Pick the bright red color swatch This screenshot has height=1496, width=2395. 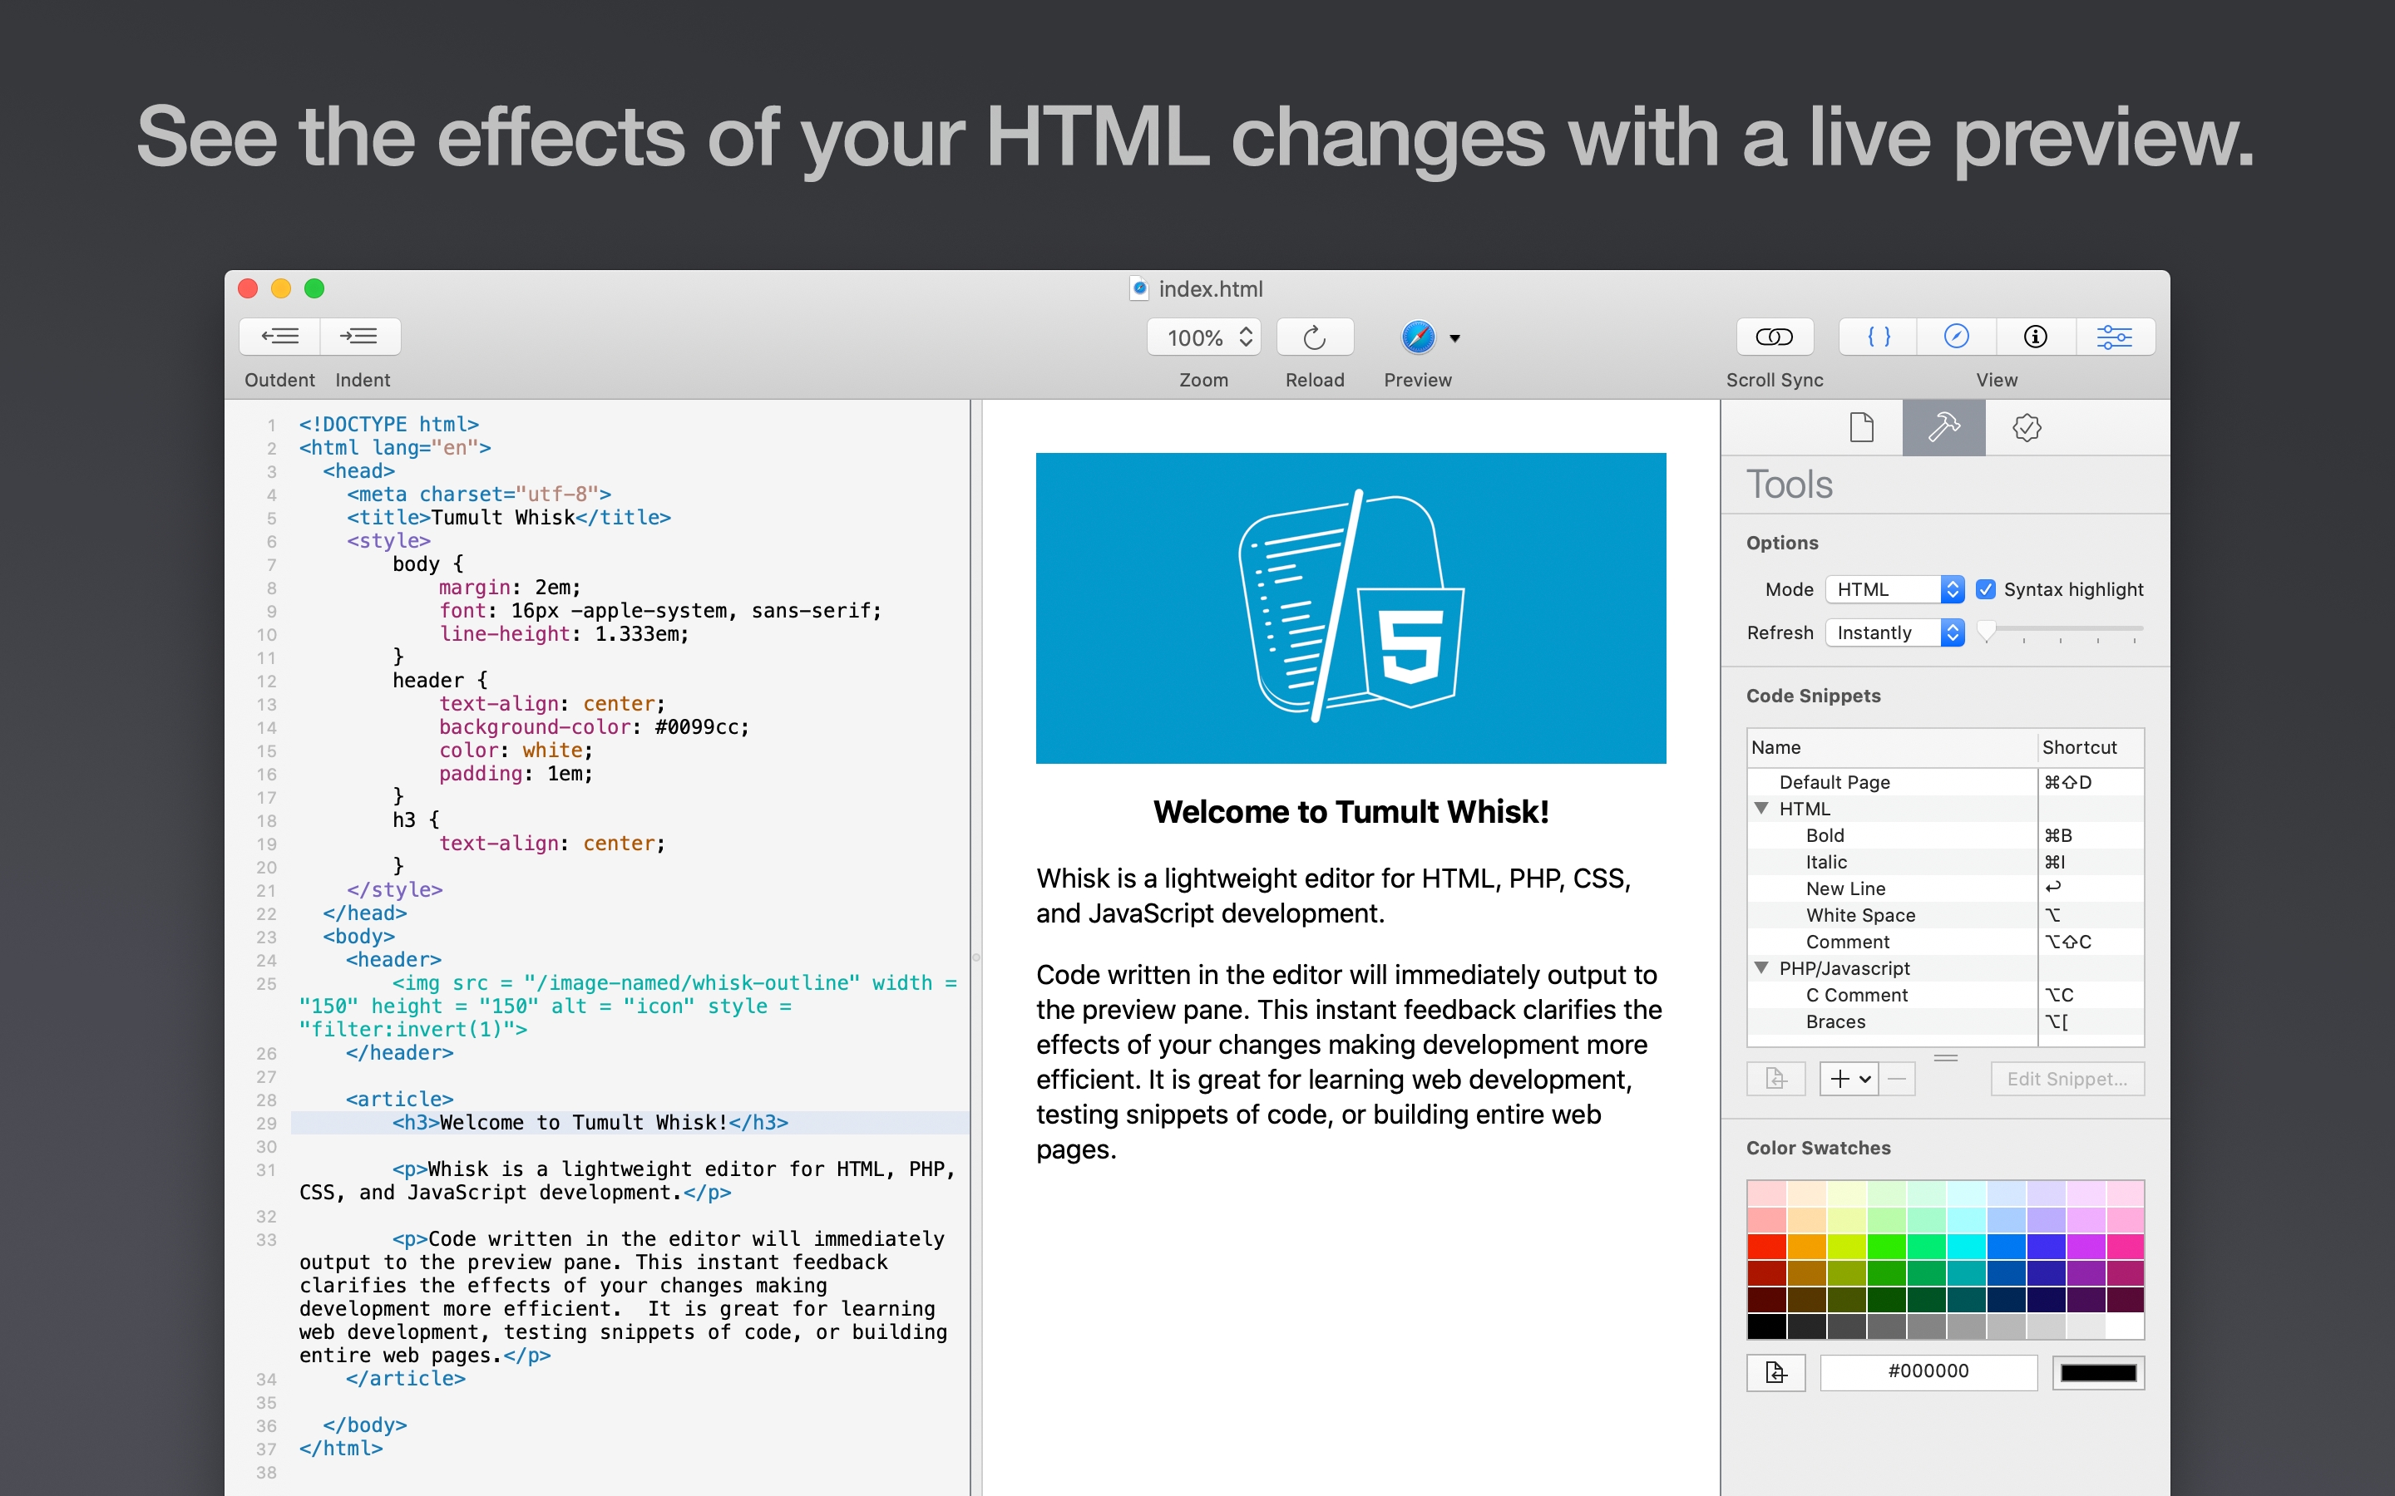(x=1766, y=1247)
